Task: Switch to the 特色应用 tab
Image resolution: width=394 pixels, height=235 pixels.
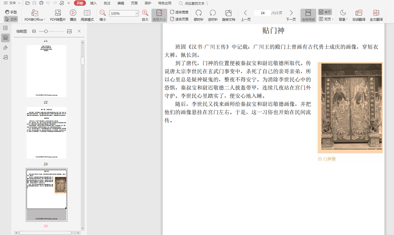Action: pyautogui.click(x=165, y=3)
